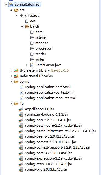Click the spring-aop-3.2.9.RELEASE.jar file icon

click(21, 120)
